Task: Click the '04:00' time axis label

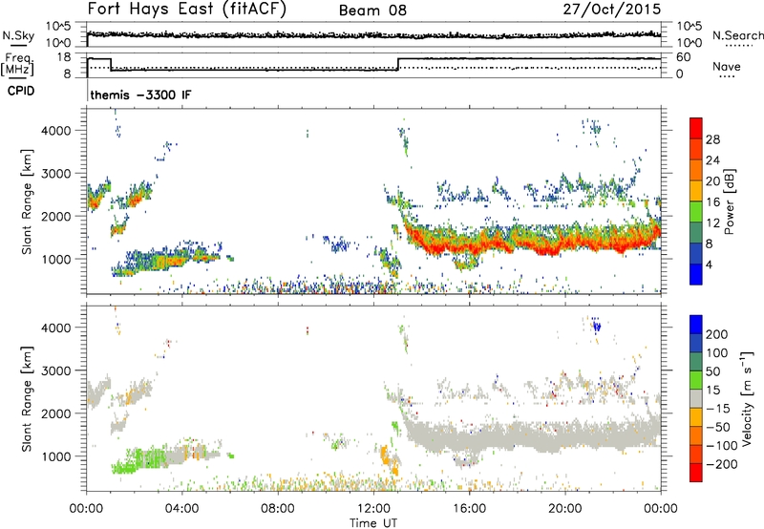Action: (181, 509)
